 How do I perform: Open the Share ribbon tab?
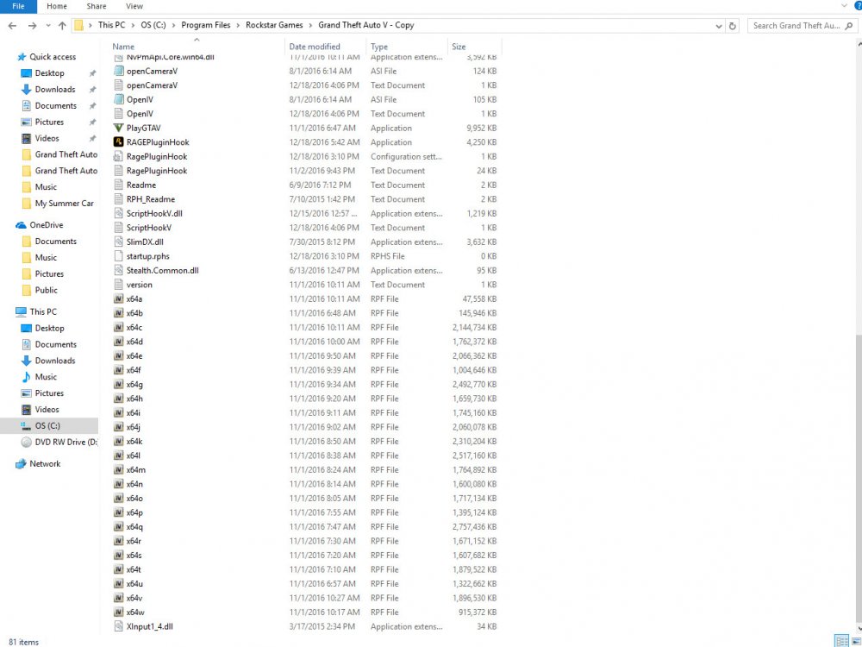pyautogui.click(x=97, y=6)
